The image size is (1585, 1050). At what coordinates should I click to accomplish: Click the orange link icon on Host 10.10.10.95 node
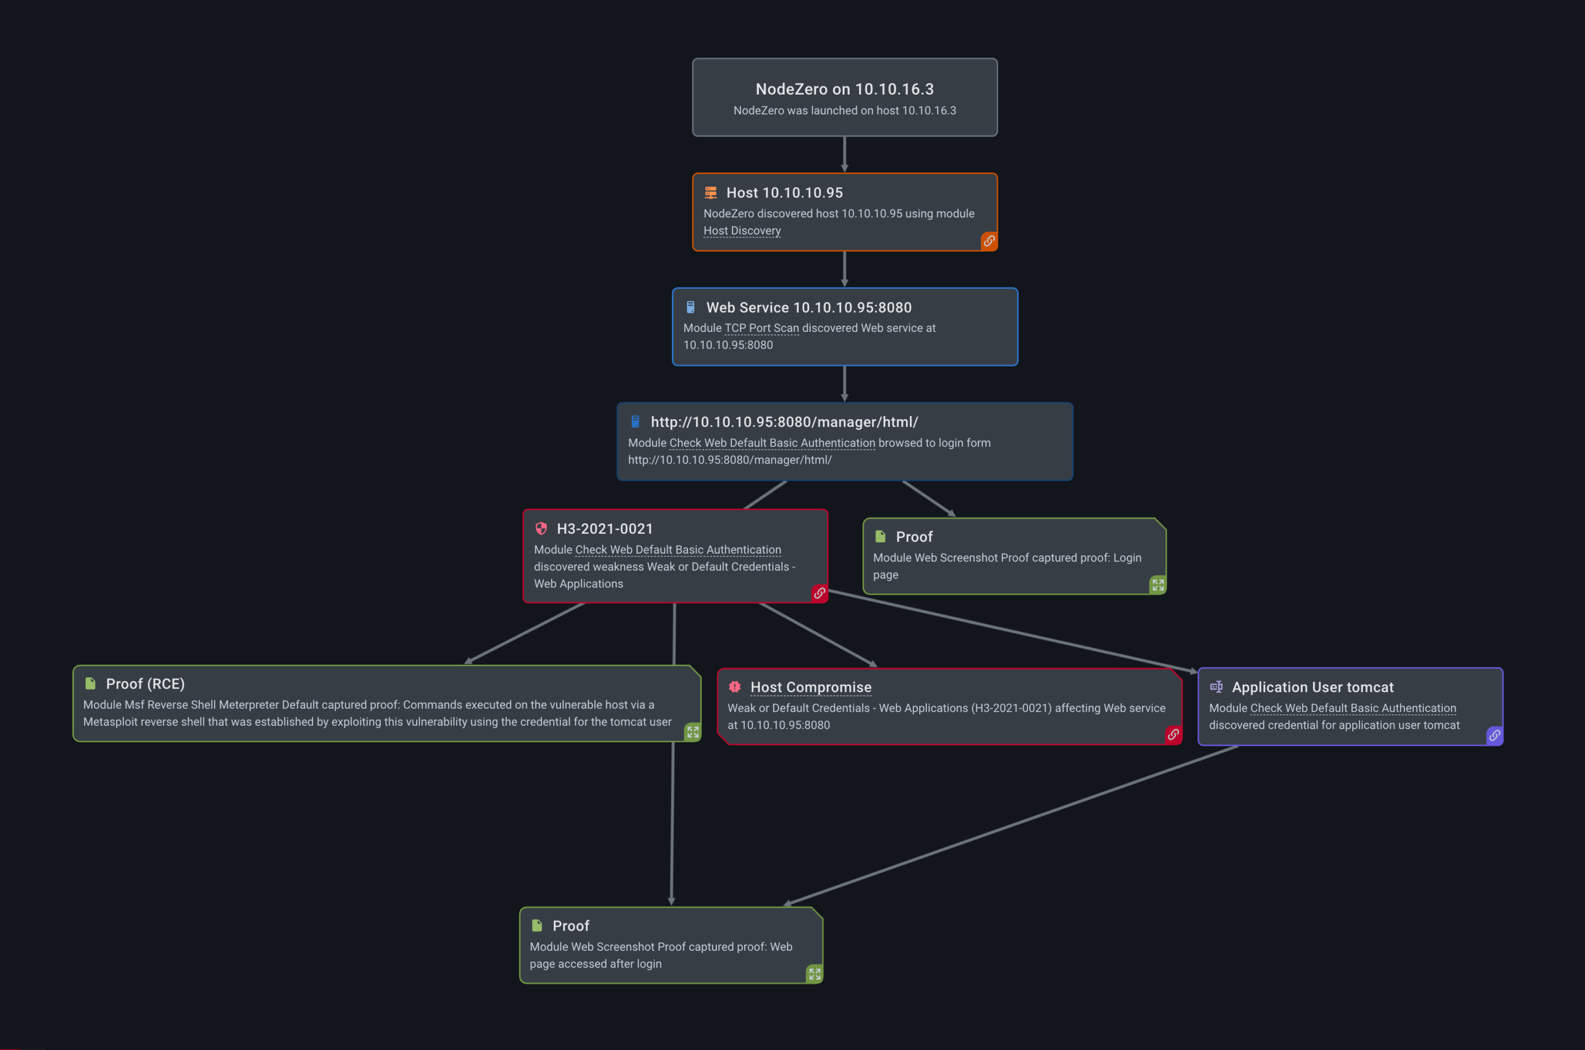click(x=988, y=241)
